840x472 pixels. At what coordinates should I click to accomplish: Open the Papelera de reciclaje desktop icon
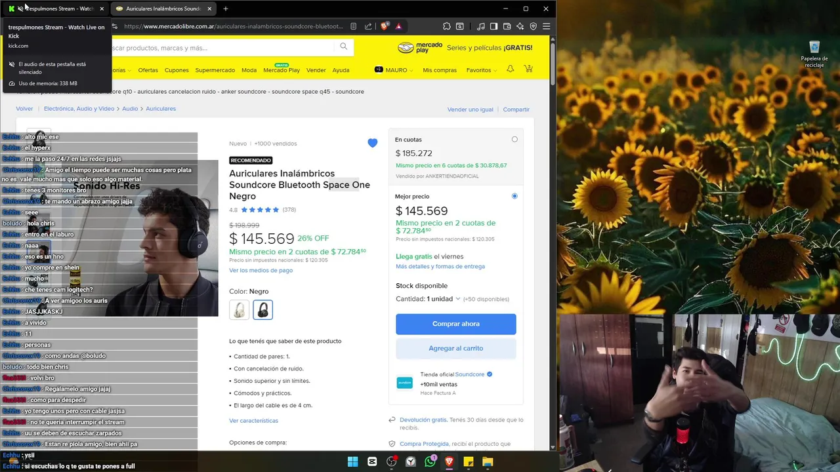814,54
